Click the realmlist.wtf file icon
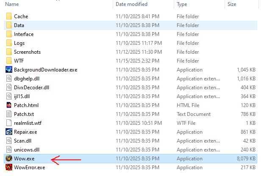Screen dimensions: 267x176 point(9,123)
